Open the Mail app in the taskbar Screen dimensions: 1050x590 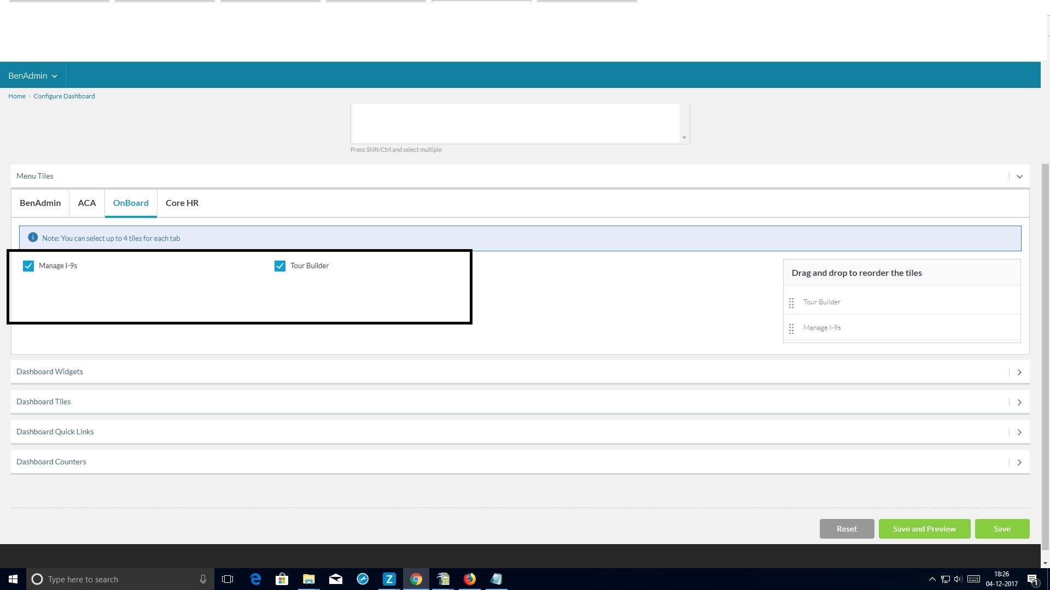335,579
